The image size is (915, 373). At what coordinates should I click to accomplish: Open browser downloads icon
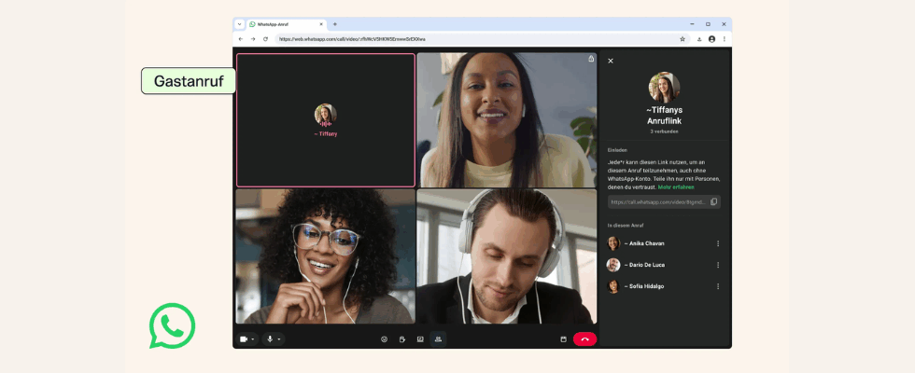(699, 39)
